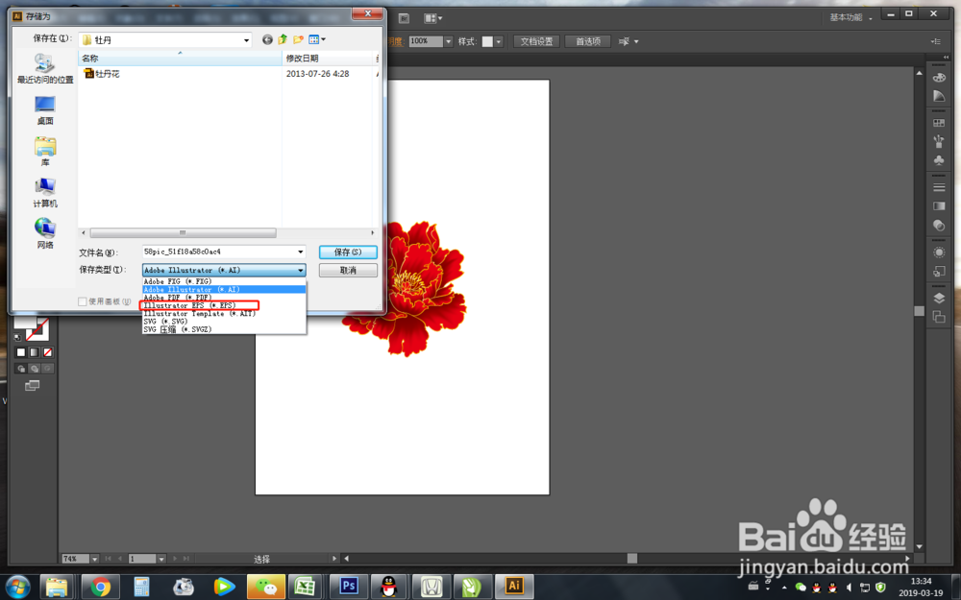Open the Transparency panel icon
961x600 pixels.
(x=938, y=226)
